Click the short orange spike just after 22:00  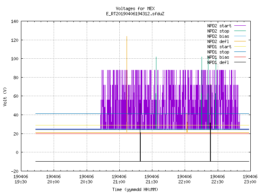click(187, 123)
